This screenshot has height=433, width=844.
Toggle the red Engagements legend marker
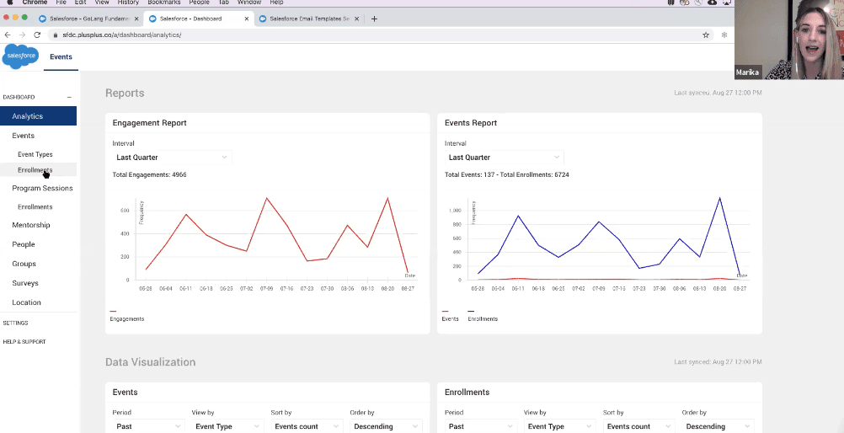click(x=113, y=312)
